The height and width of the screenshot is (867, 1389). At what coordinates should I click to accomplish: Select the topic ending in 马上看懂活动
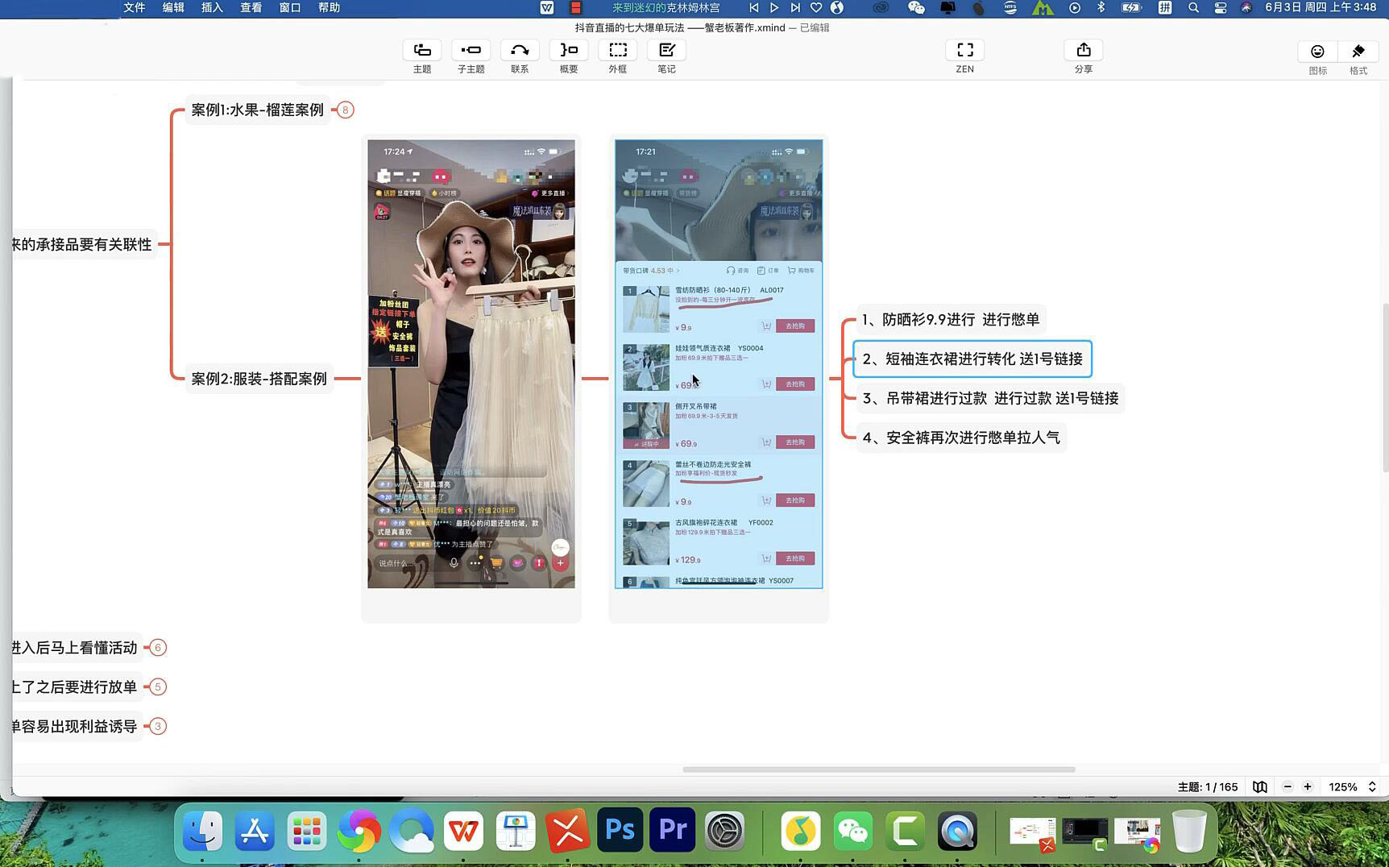[76, 648]
